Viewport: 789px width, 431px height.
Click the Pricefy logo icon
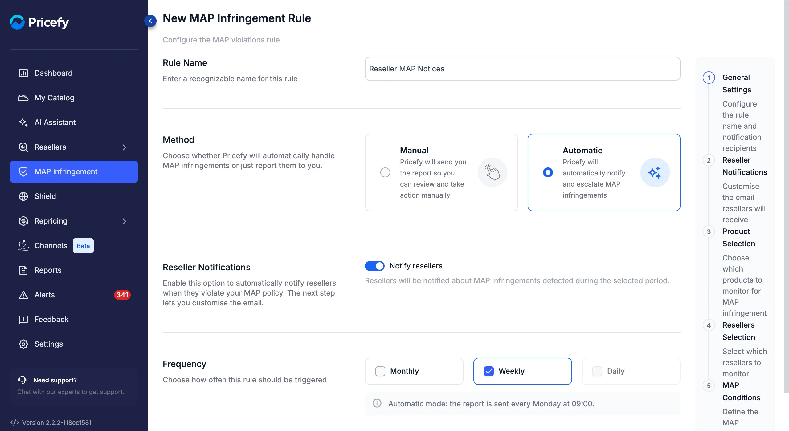(x=17, y=22)
